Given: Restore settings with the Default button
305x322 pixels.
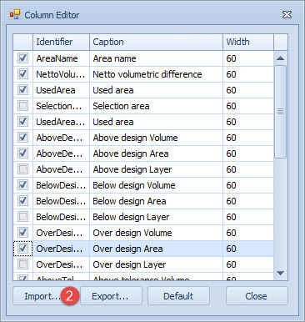Looking at the screenshot, I should (178, 296).
